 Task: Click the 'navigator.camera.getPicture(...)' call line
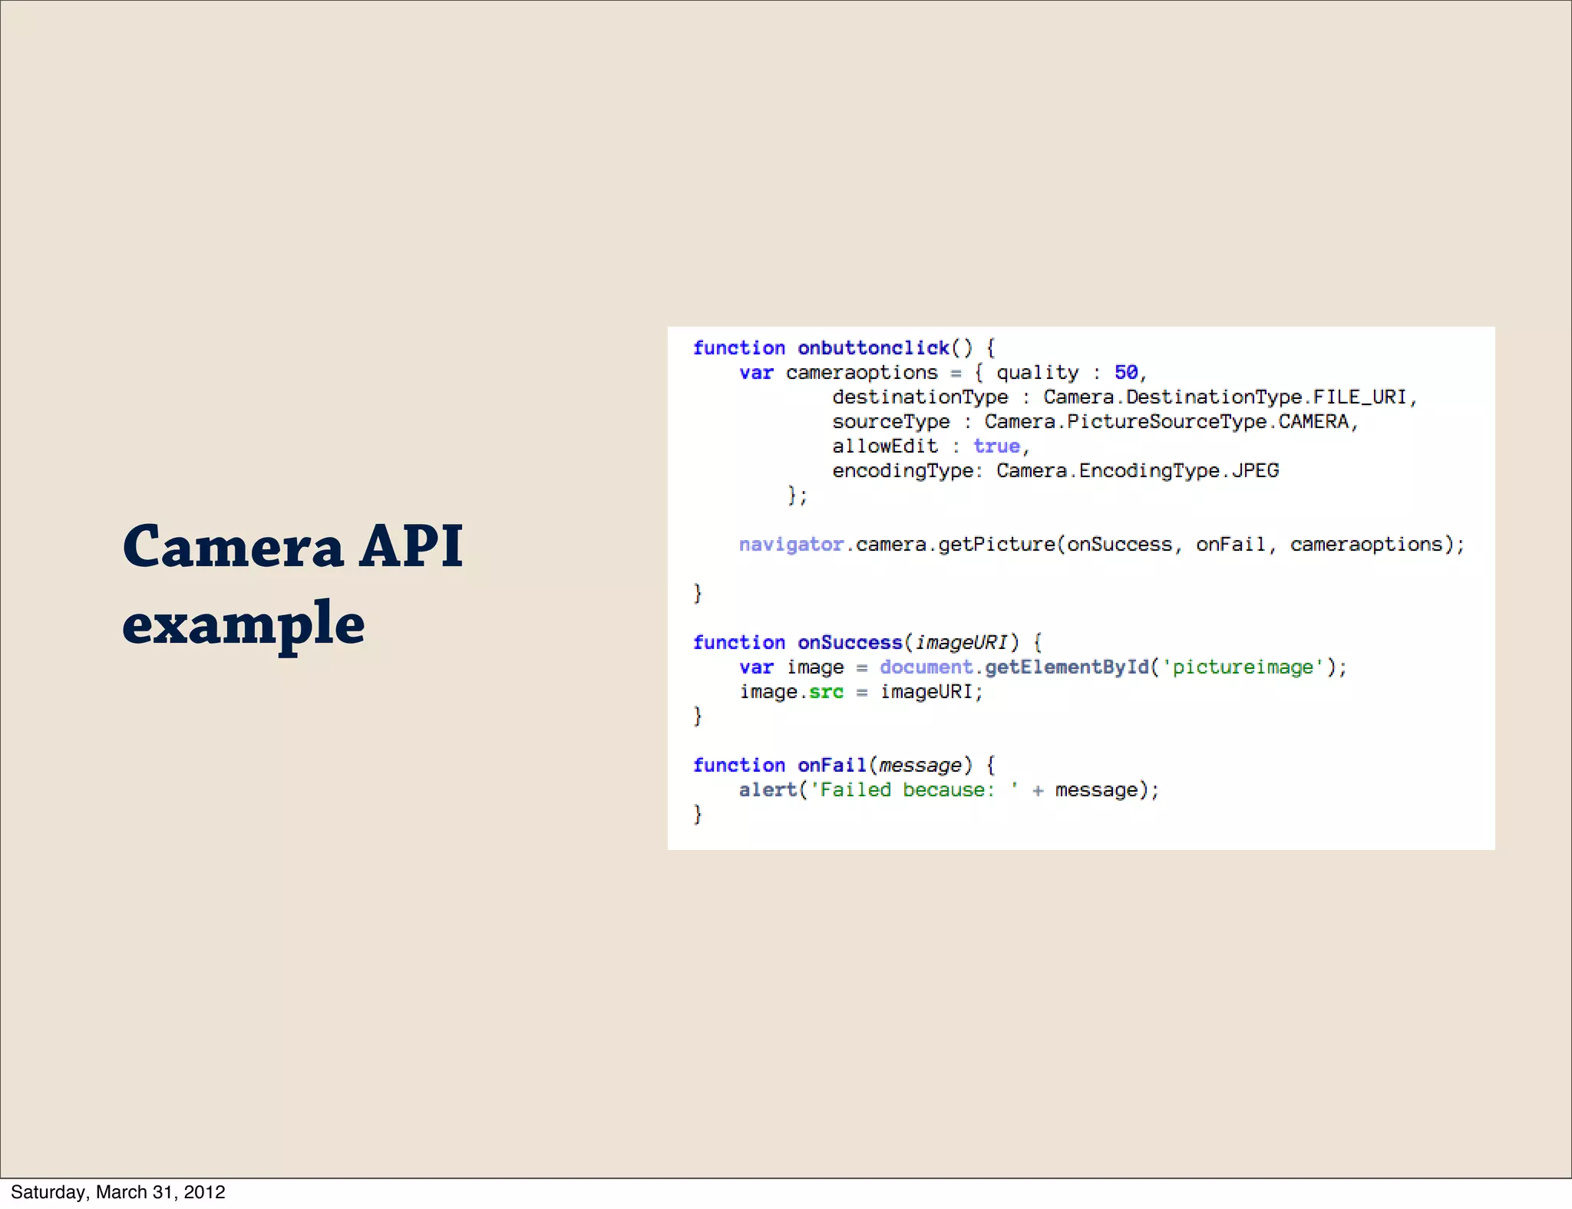tap(1102, 545)
